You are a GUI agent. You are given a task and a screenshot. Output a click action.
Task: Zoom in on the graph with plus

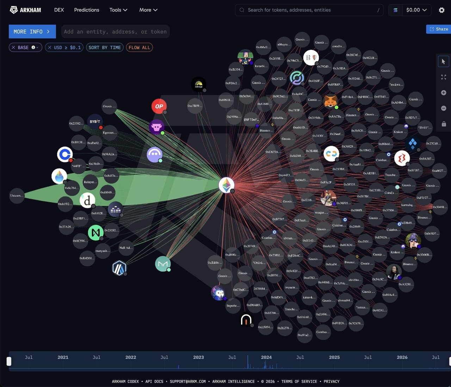point(443,93)
